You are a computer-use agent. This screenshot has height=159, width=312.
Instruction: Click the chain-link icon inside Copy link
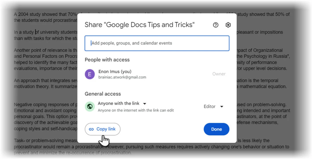pos(91,129)
